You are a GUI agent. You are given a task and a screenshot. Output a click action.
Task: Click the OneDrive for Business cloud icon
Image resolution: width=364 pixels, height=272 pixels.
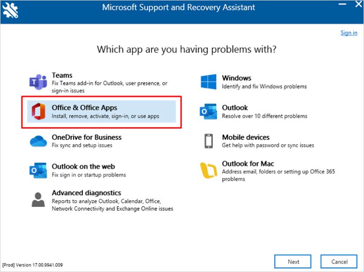[38, 141]
